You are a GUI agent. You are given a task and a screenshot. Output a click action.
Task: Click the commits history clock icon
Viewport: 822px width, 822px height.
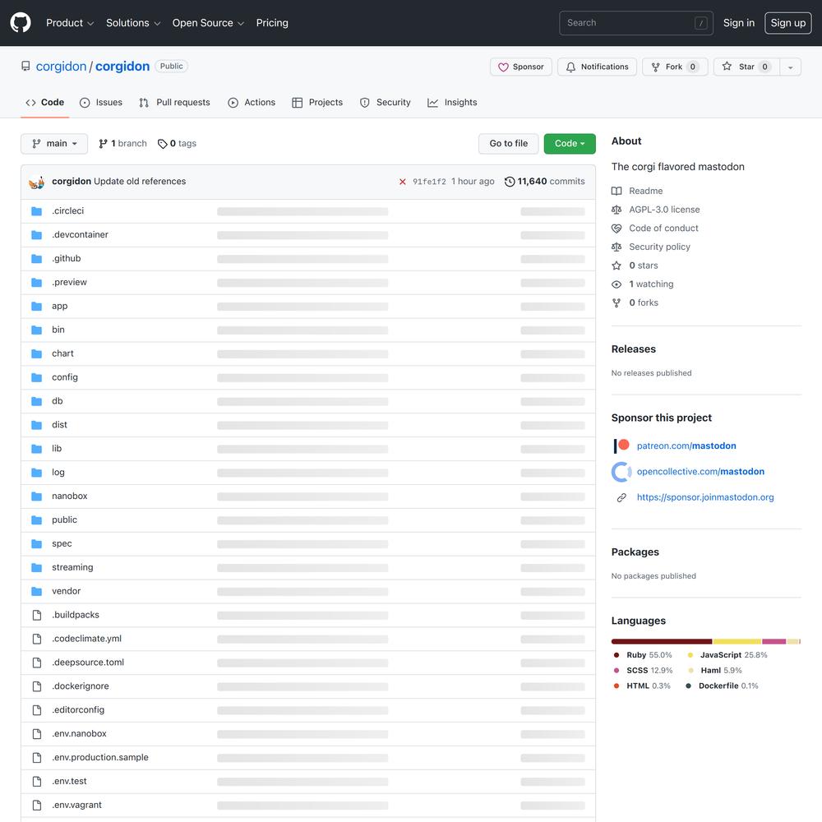[x=510, y=182]
